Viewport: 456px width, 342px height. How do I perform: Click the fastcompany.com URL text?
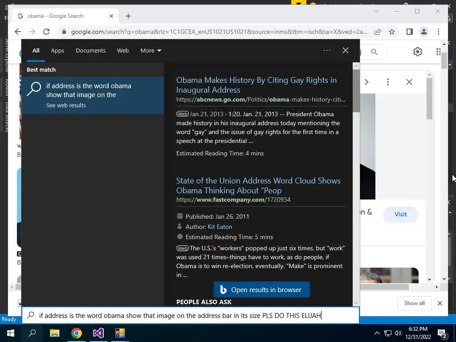click(233, 200)
